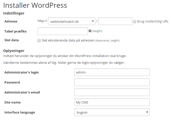Click the http:// prefix text

click(x=42, y=21)
